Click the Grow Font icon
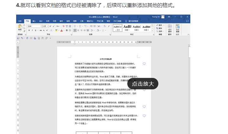228x134 pixels. [x=50, y=26]
